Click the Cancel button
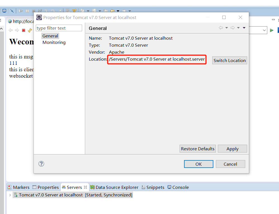 pos(230,164)
